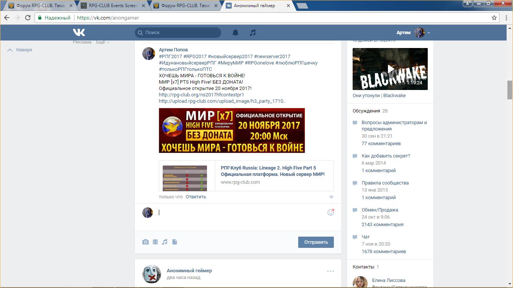Image resolution: width=513 pixels, height=288 pixels.
Task: Play the Blackwake video thumbnail
Action: tap(390, 69)
